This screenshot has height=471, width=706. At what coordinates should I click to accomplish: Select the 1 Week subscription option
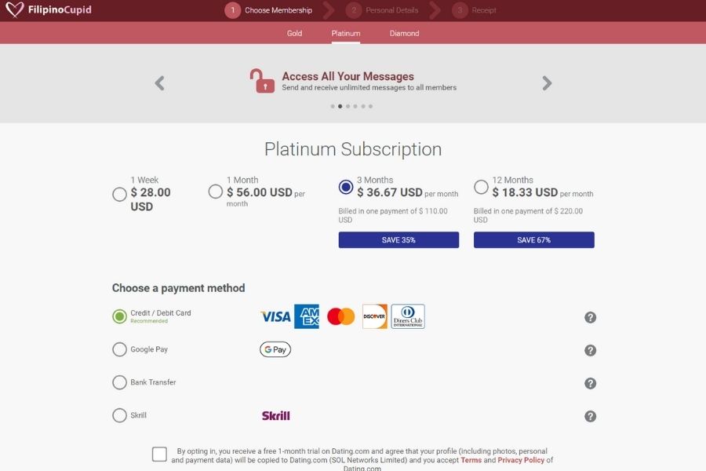point(119,194)
